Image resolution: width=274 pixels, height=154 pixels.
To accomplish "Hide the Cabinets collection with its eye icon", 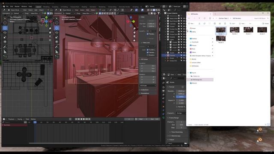I will [x=184, y=24].
